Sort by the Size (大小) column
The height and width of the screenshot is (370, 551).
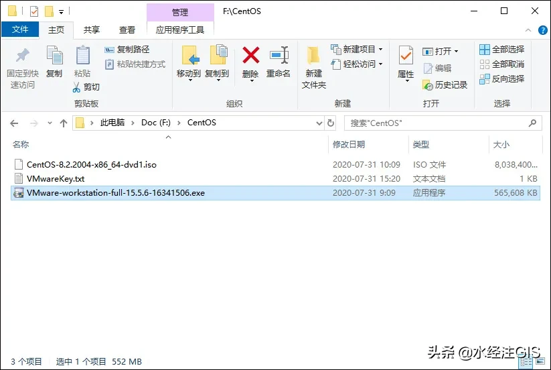coord(501,145)
